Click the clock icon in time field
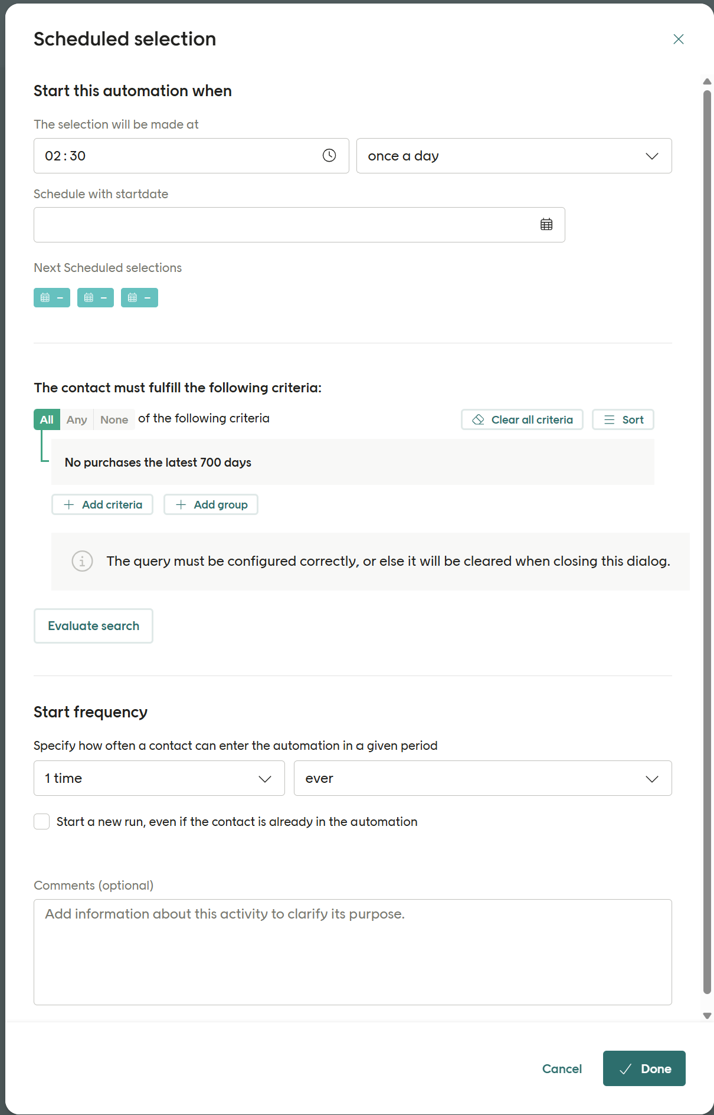This screenshot has width=714, height=1115. click(x=329, y=156)
